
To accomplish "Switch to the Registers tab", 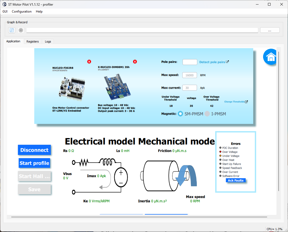I will [x=32, y=41].
